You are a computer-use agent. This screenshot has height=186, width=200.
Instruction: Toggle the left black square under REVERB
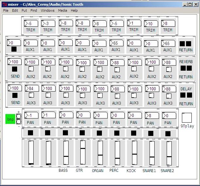tap(183, 68)
